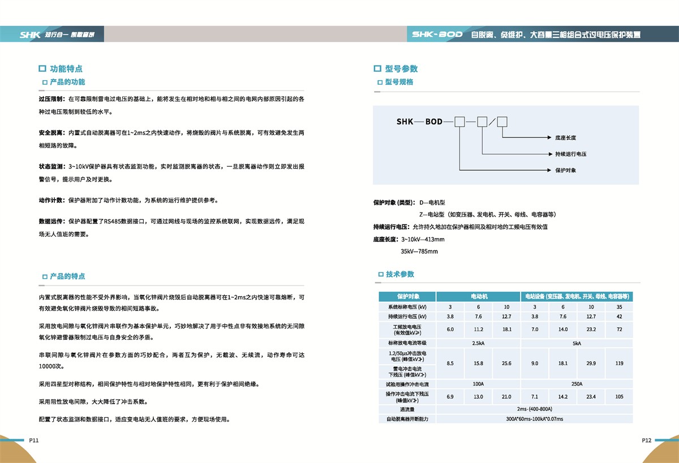Click the "5kA" cell
Screen dimensions: 679x463
pos(577,343)
